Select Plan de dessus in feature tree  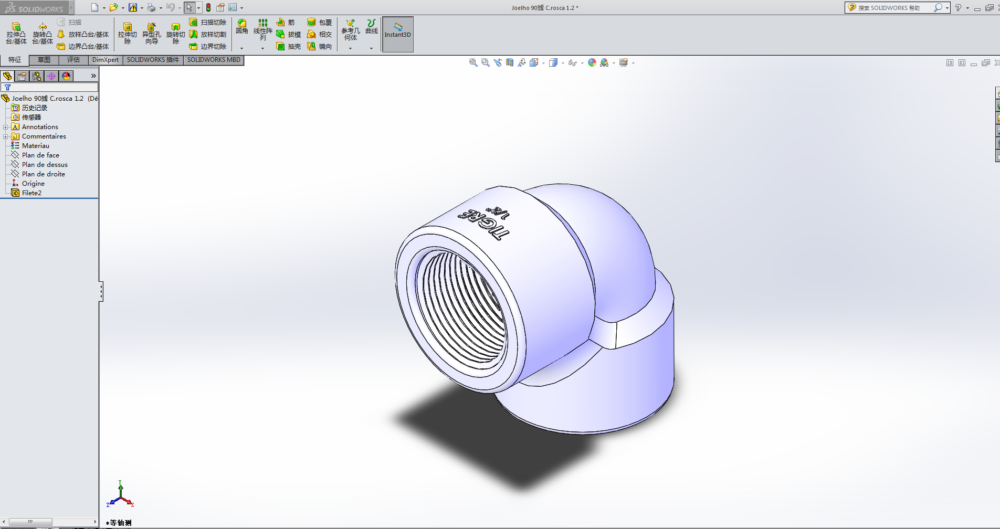[x=45, y=165]
